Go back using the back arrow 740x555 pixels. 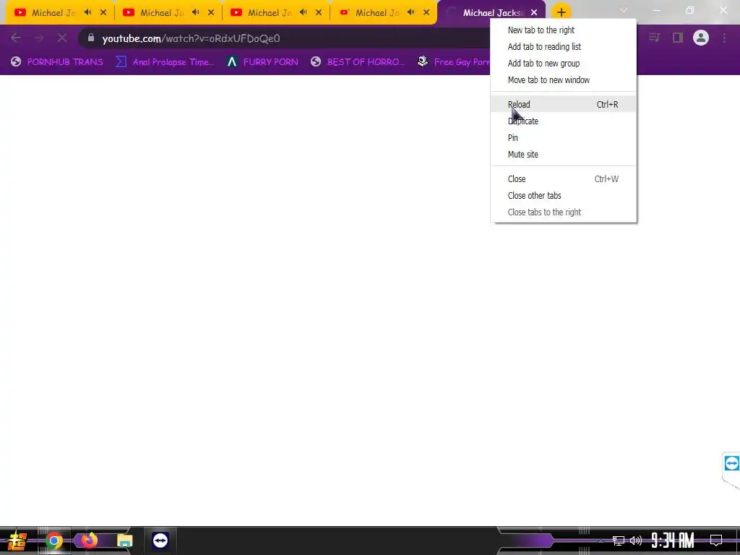click(x=16, y=38)
